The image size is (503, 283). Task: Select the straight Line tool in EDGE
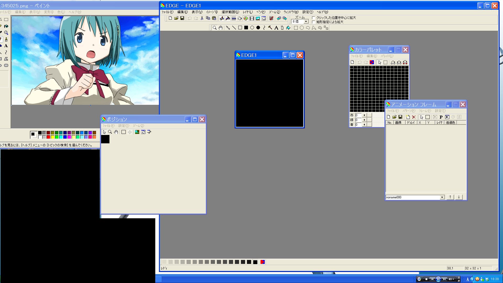(234, 28)
